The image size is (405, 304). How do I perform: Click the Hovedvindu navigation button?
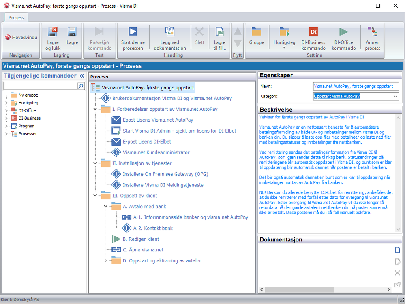21,37
